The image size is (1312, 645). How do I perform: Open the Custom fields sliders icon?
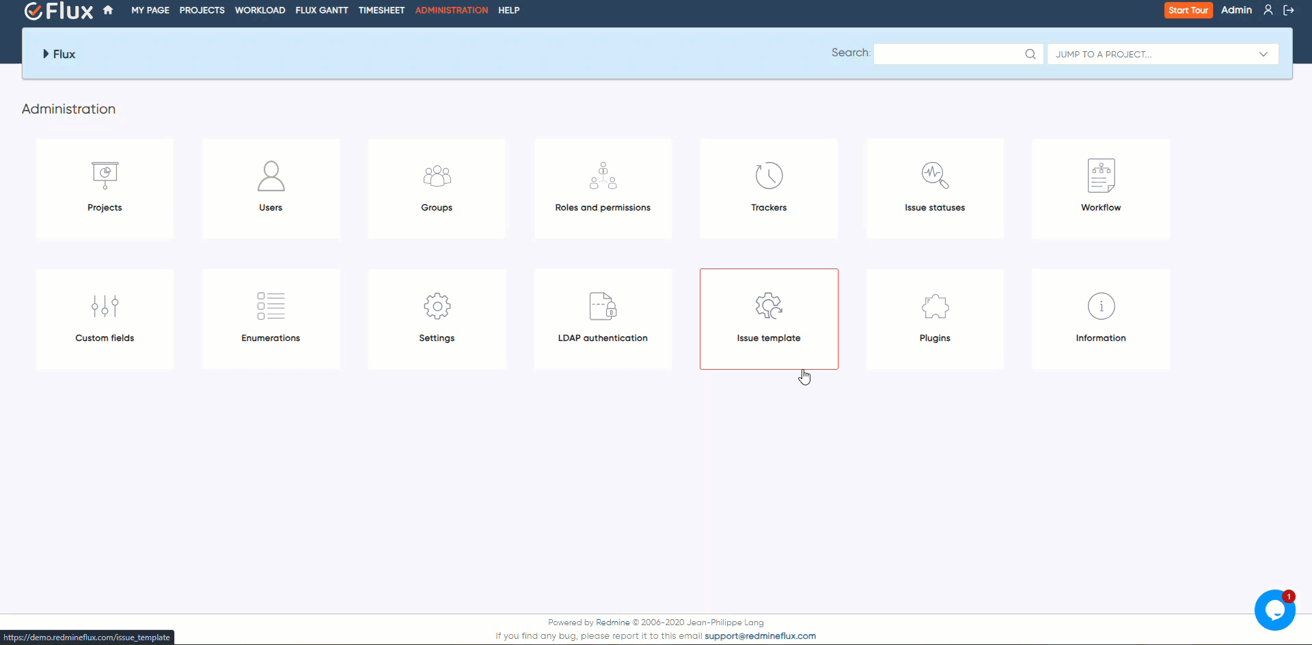[105, 306]
